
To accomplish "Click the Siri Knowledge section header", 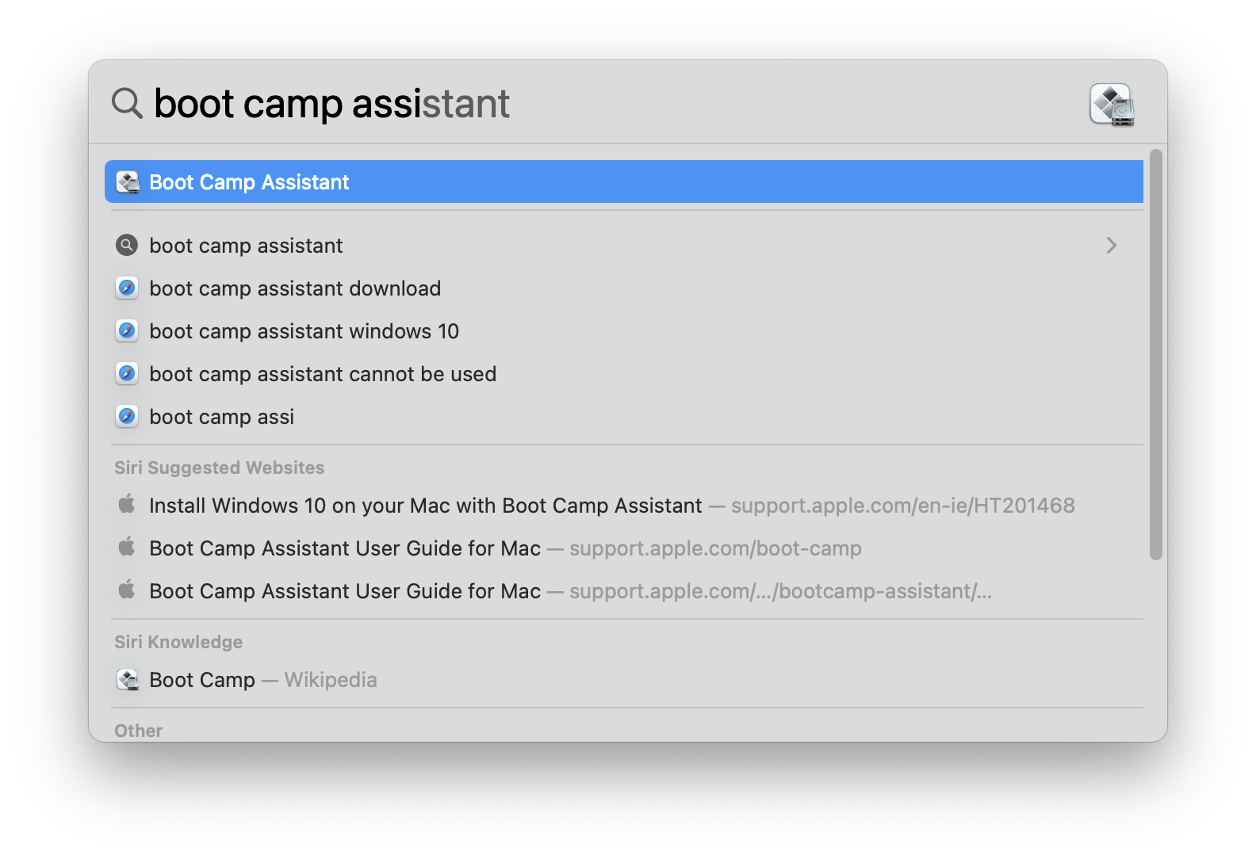I will point(178,642).
